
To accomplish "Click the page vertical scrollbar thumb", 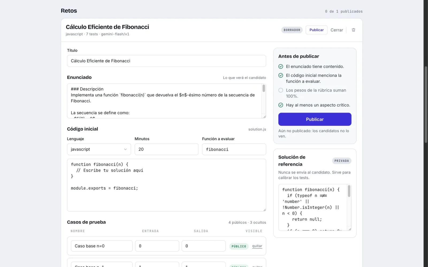I will [x=426, y=104].
